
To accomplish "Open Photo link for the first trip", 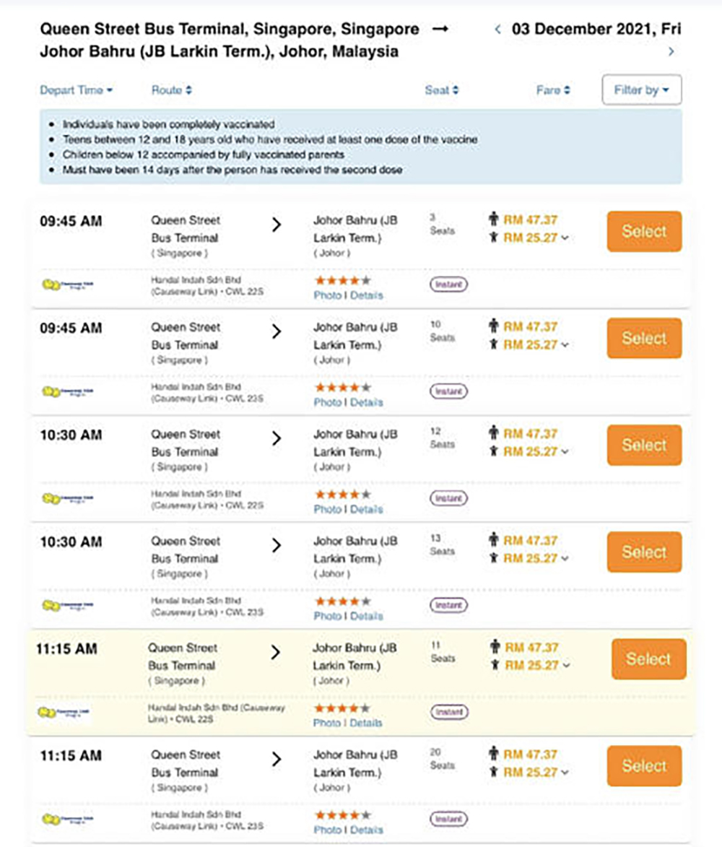I will [327, 295].
